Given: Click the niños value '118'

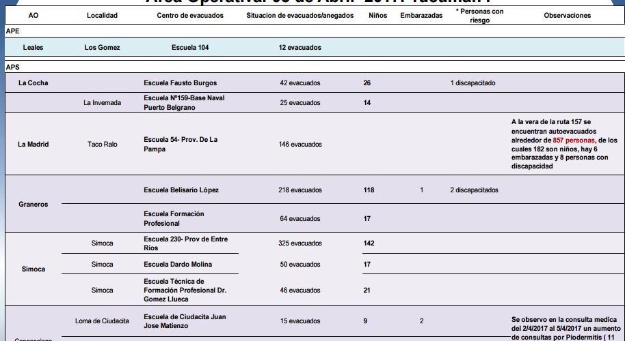Looking at the screenshot, I should click(x=369, y=190).
